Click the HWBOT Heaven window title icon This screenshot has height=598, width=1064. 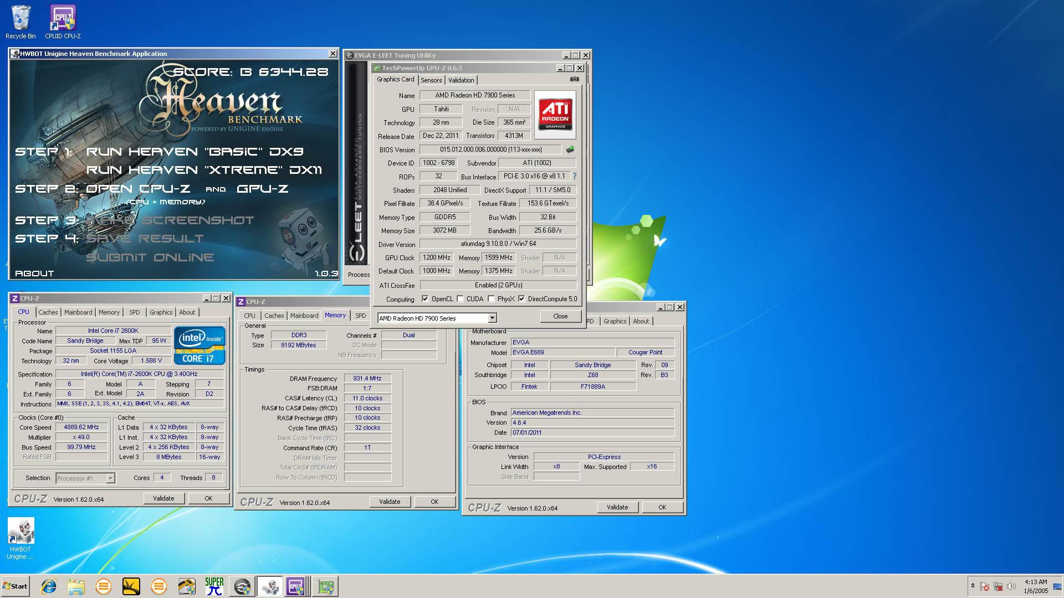(15, 54)
